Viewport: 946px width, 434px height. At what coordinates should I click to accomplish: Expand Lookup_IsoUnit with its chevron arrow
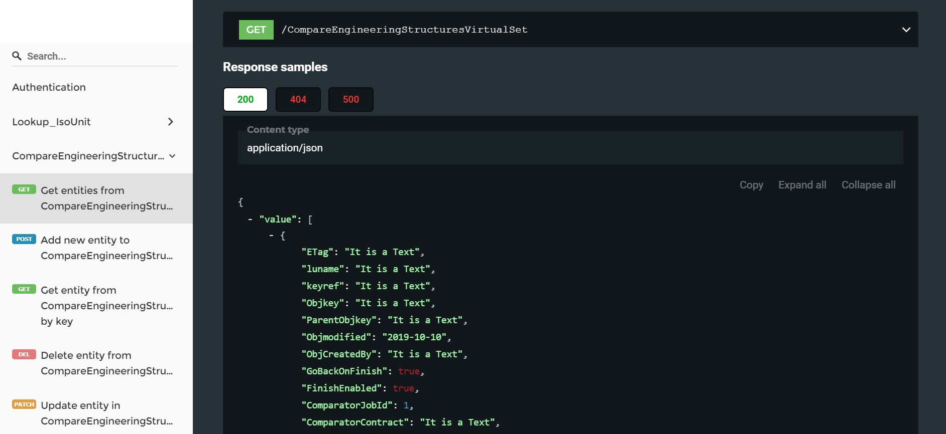(171, 122)
